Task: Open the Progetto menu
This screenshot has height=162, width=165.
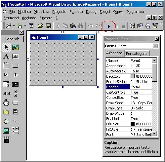Action: [59, 12]
